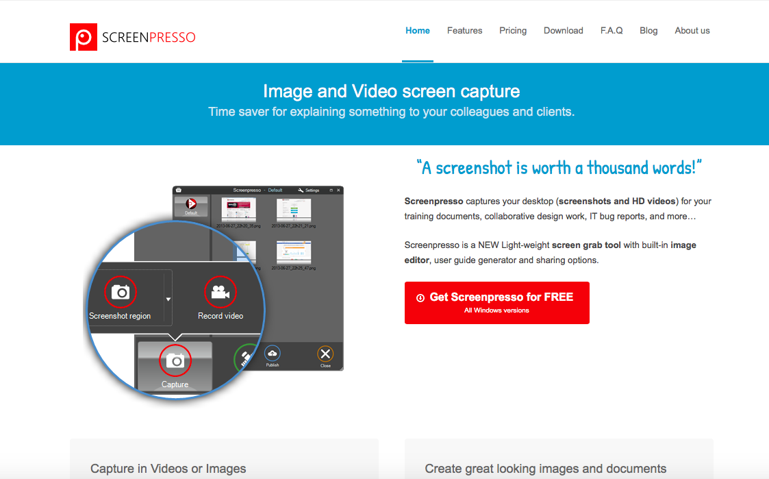Select the thumbnail labeled 2013-06-27_22h21_21.png

click(x=293, y=210)
